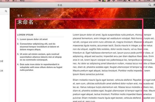Select the 节 1 section label
This screenshot has height=102, width=155.
20,16
